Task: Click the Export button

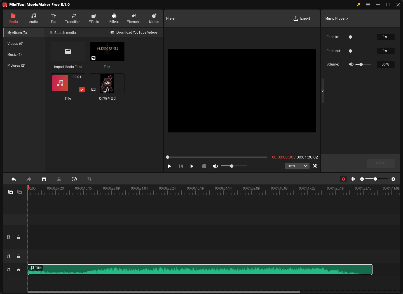Action: pos(302,18)
